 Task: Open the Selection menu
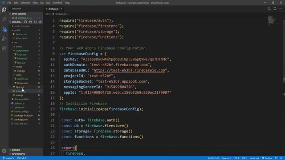(x=25, y=3)
